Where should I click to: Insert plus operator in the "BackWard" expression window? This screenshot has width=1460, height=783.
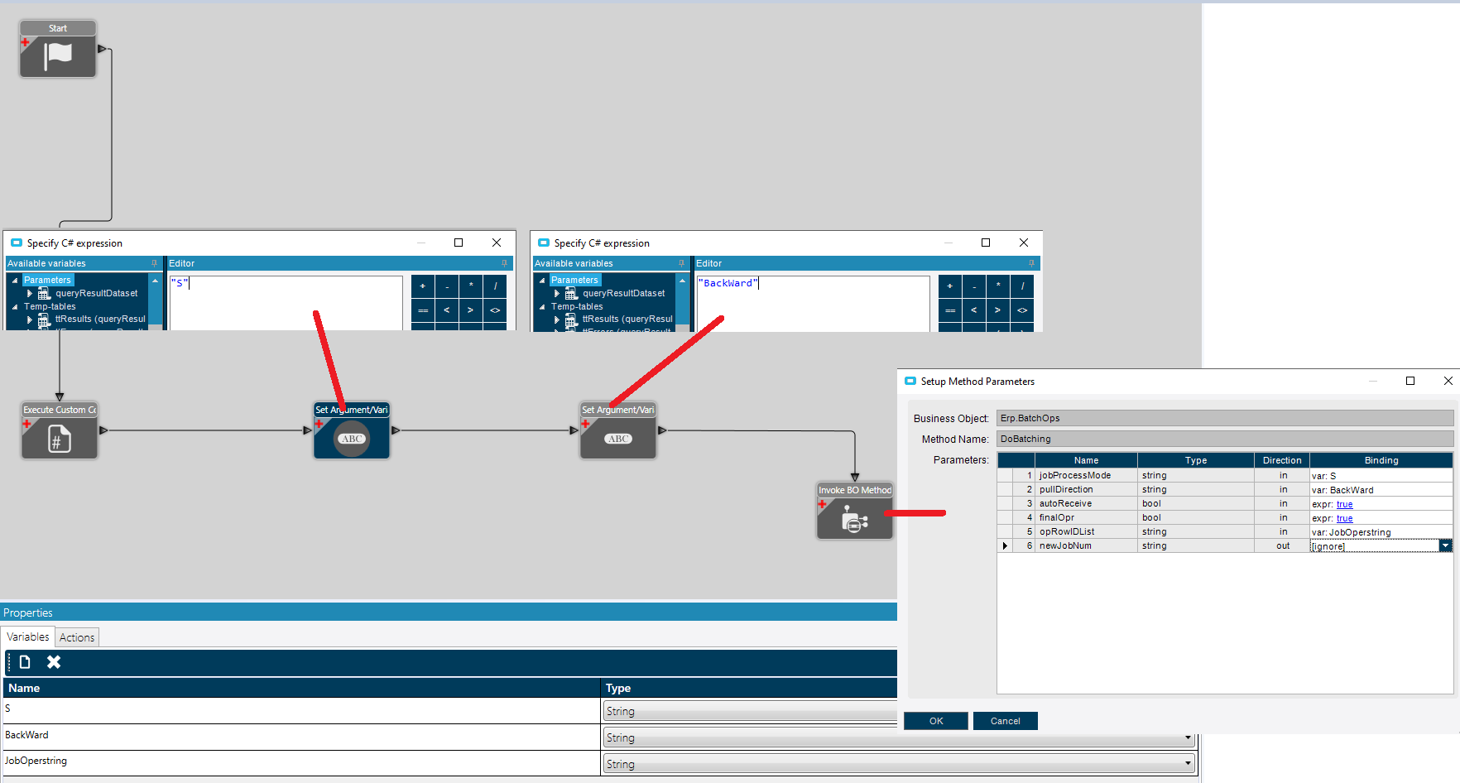pyautogui.click(x=950, y=286)
